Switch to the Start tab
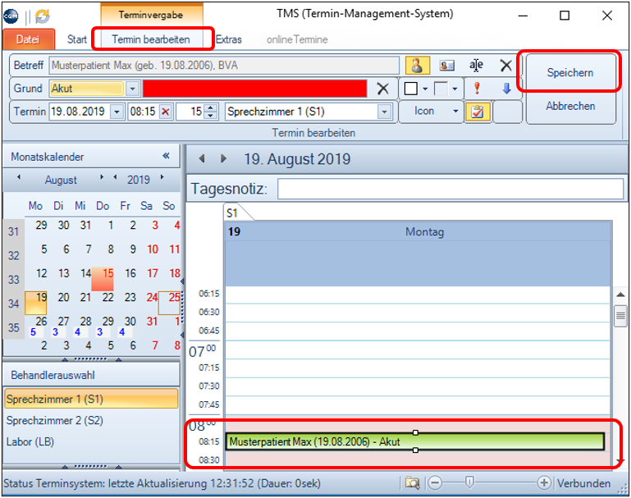The height and width of the screenshot is (498, 631). pos(76,39)
